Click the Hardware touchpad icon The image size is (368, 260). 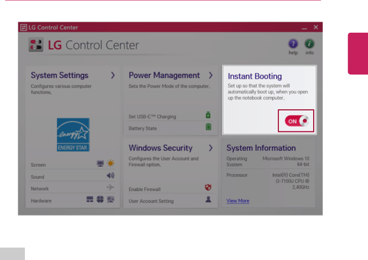111,199
